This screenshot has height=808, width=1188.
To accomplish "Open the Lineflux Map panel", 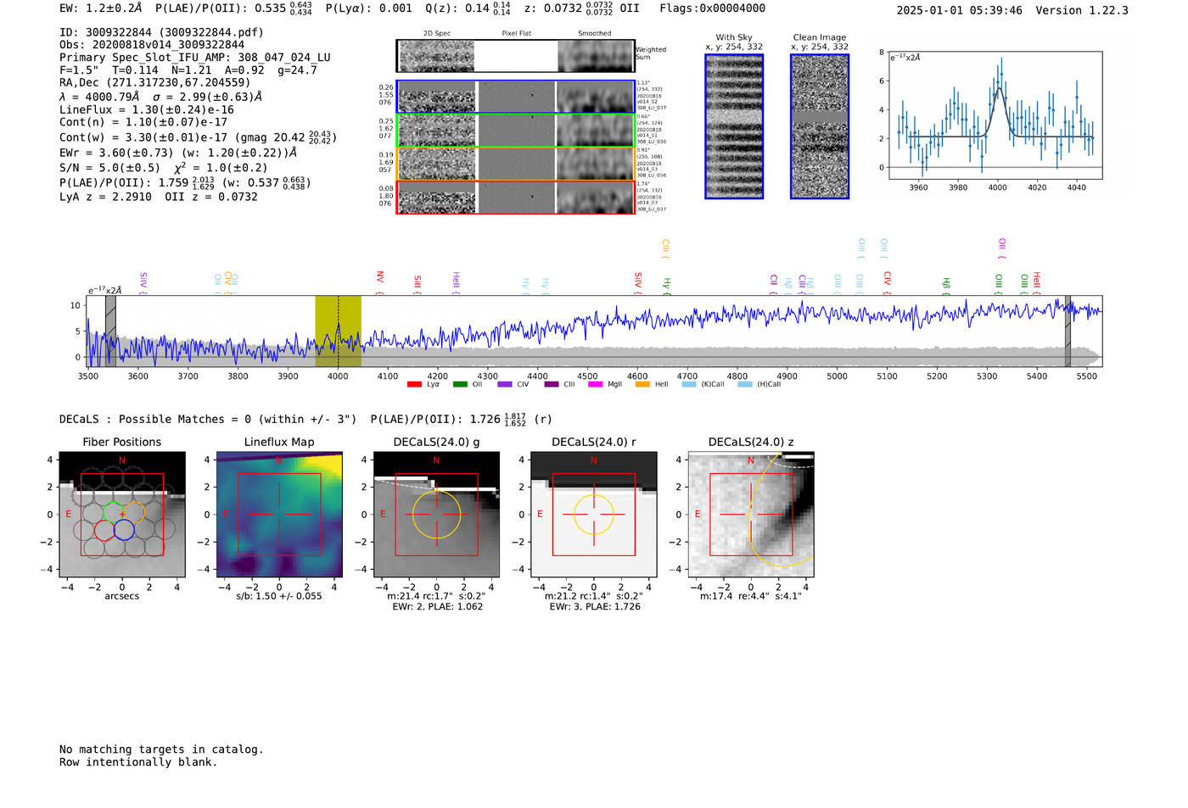I will [x=279, y=515].
